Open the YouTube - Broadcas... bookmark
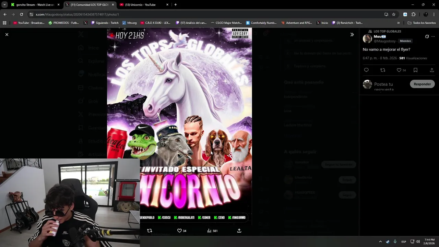 tap(29, 23)
